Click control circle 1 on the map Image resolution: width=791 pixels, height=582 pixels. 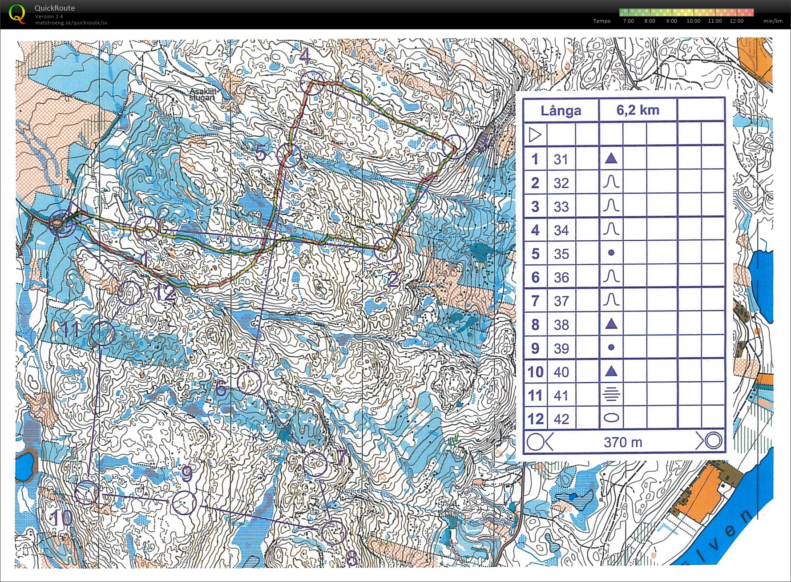(146, 228)
